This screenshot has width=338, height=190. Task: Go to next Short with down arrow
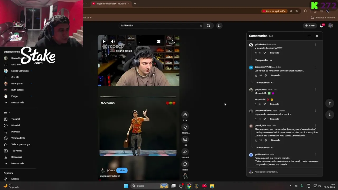(x=330, y=115)
